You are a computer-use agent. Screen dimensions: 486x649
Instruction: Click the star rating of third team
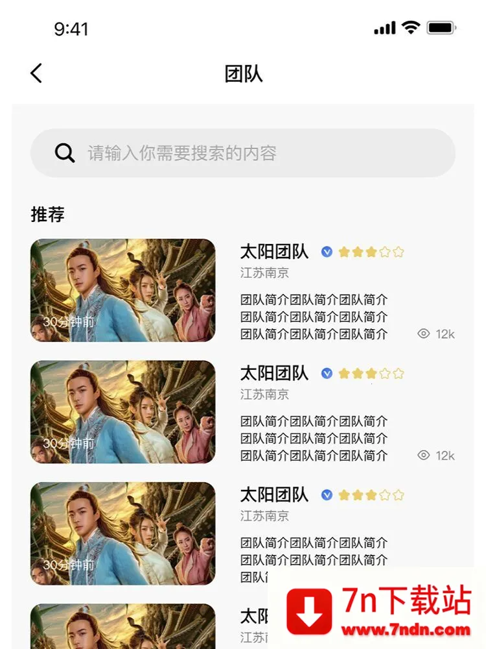coord(371,495)
